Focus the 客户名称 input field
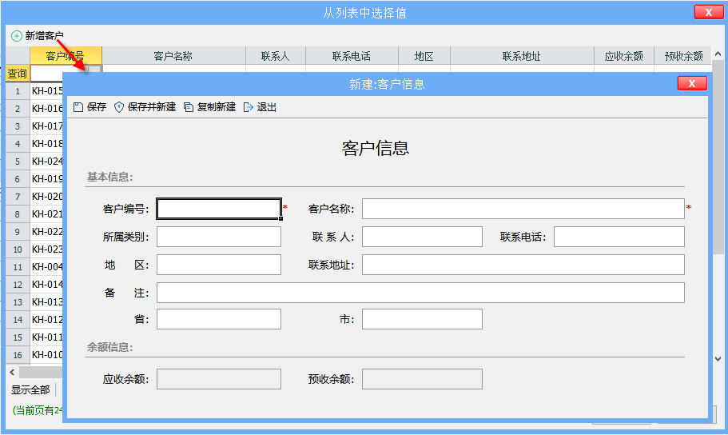The width and height of the screenshot is (728, 435). (x=523, y=209)
